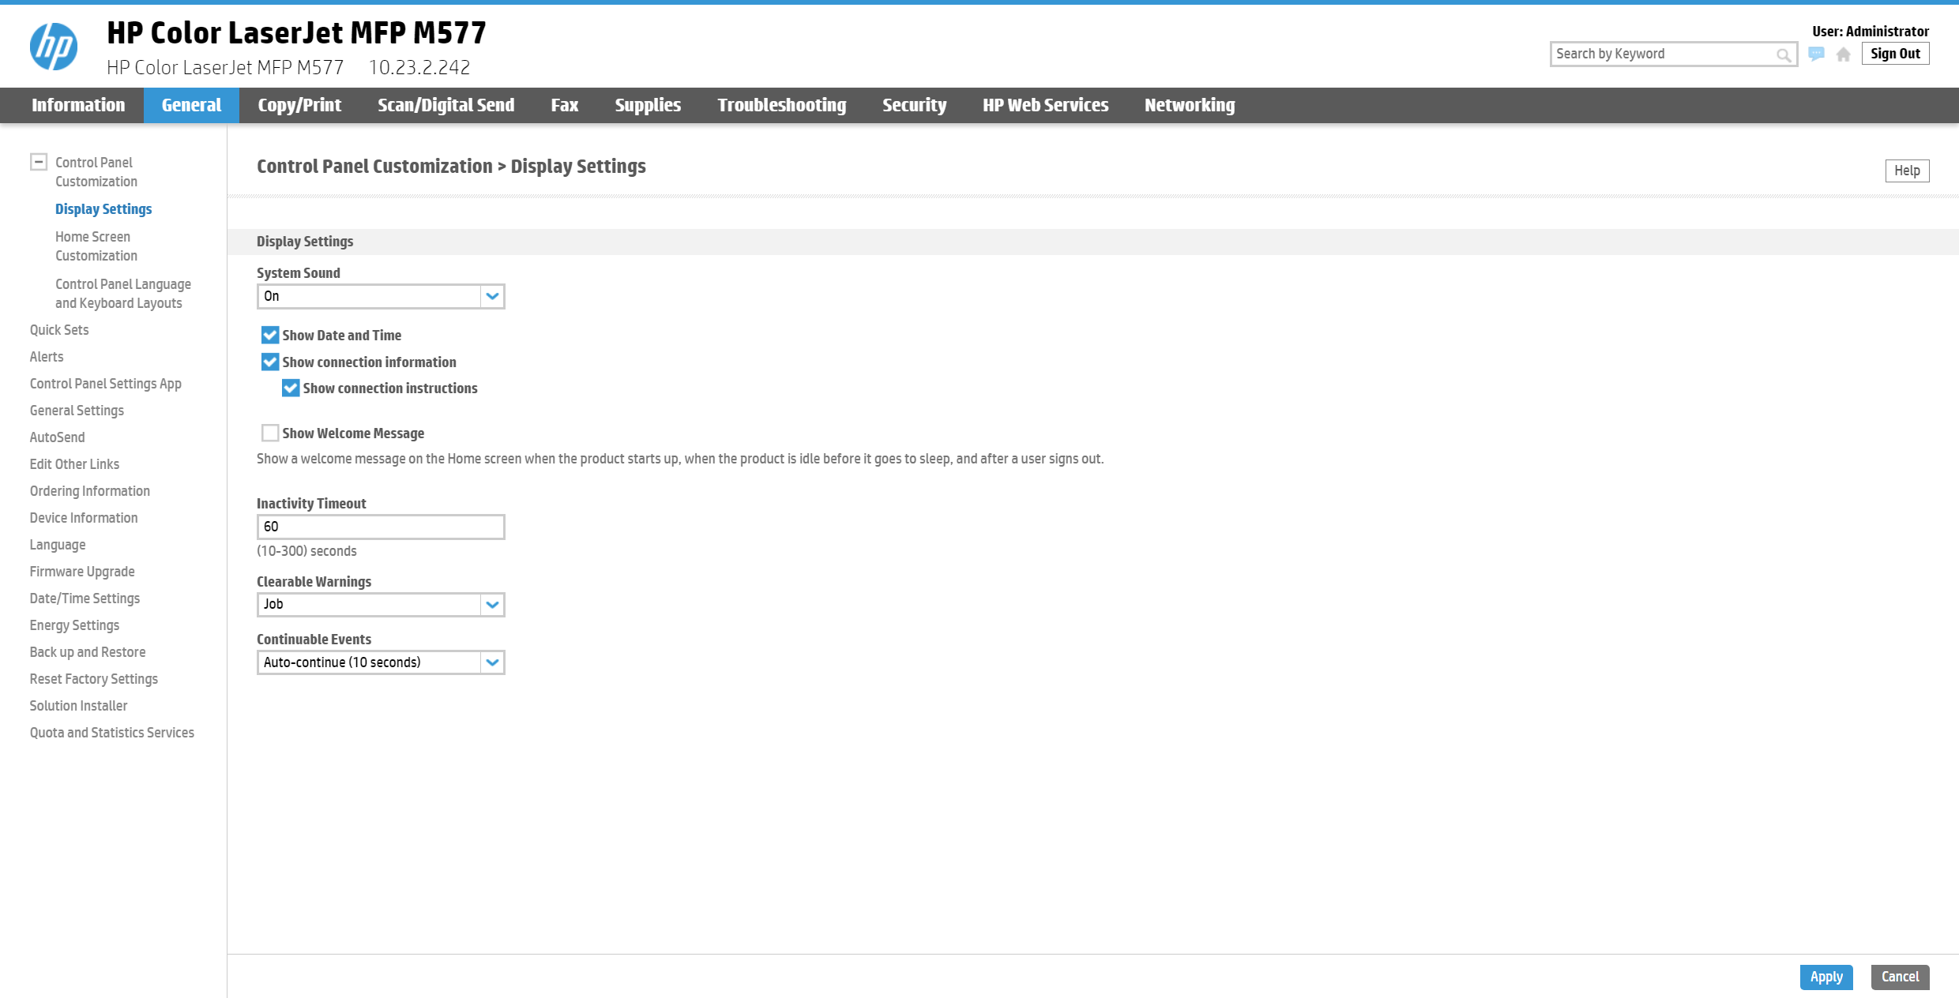Click the Sign Out button
Viewport: 1959px width, 998px height.
[1895, 54]
